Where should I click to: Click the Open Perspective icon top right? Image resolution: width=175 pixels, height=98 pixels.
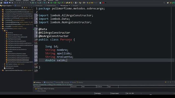pyautogui.click(x=168, y=3)
